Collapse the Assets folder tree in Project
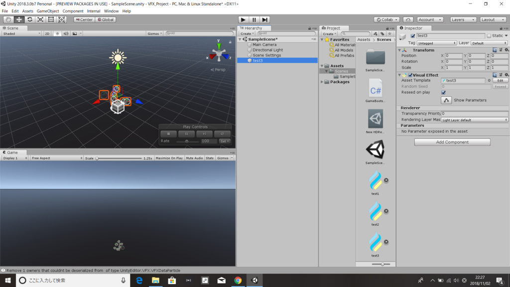The width and height of the screenshot is (510, 287). (322, 66)
